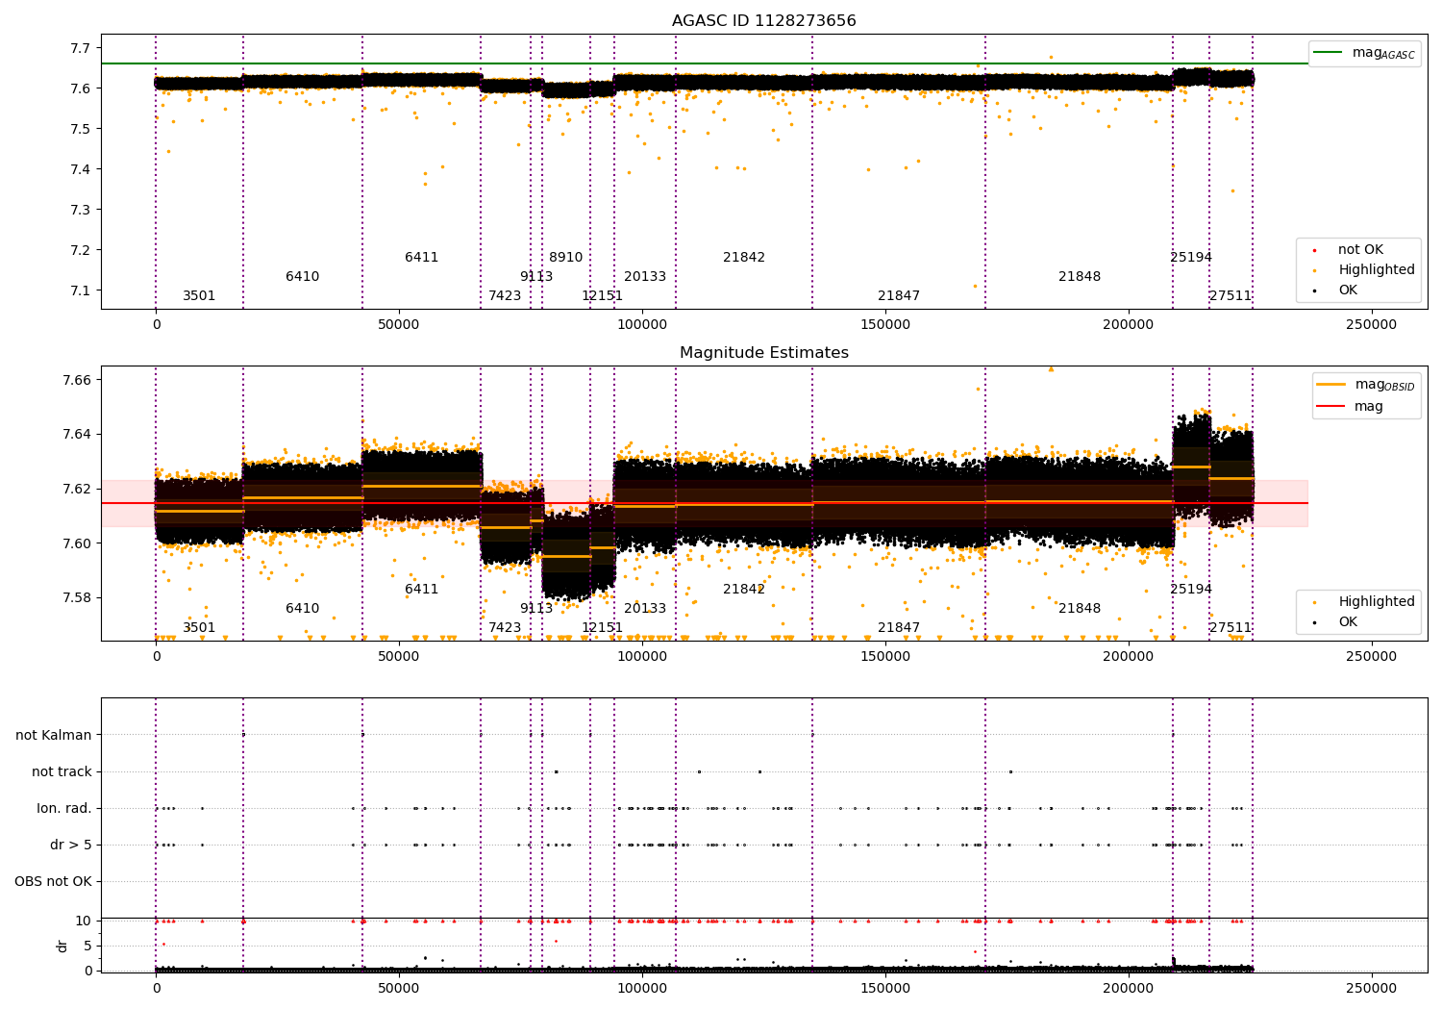Click x-axis tick 0 under the bottom plot

(156, 989)
